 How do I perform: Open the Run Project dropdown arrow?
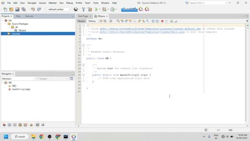tap(100, 9)
